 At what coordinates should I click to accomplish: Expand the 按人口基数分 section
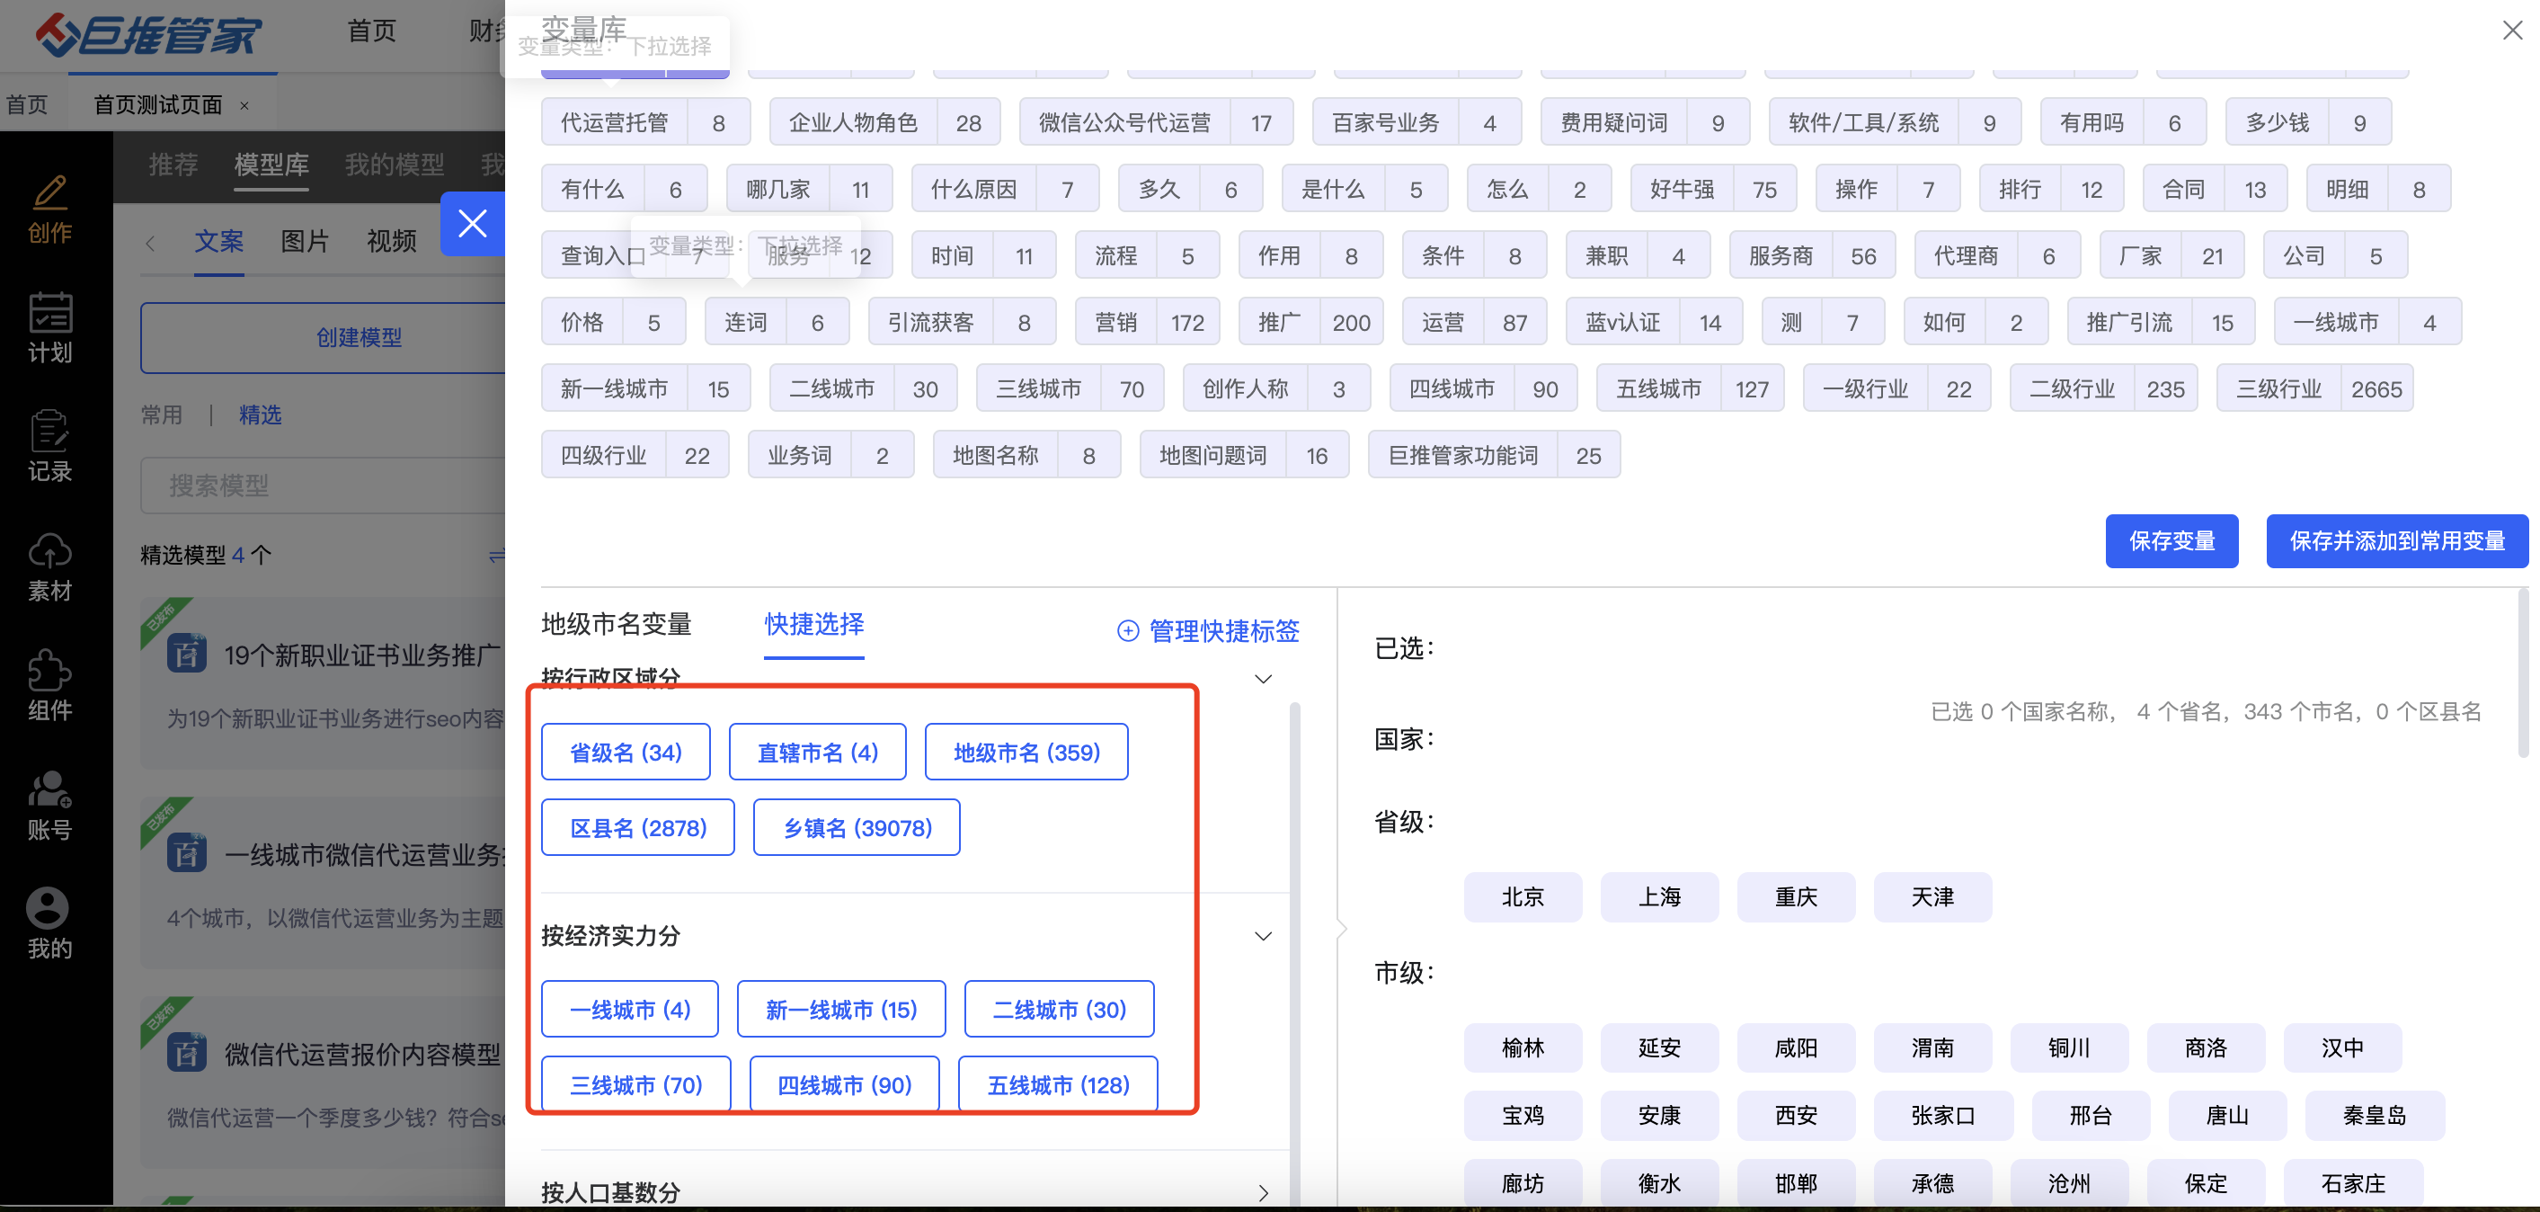coord(1262,1193)
